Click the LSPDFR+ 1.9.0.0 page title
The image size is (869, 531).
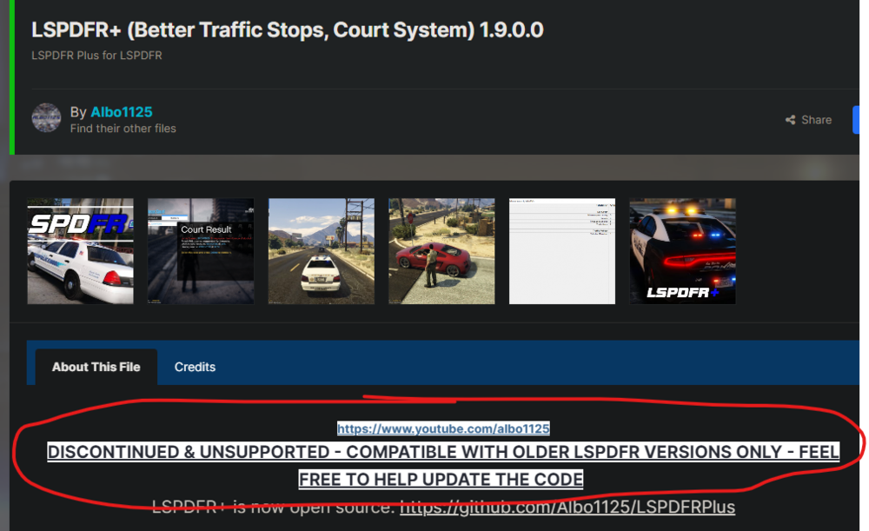click(286, 30)
